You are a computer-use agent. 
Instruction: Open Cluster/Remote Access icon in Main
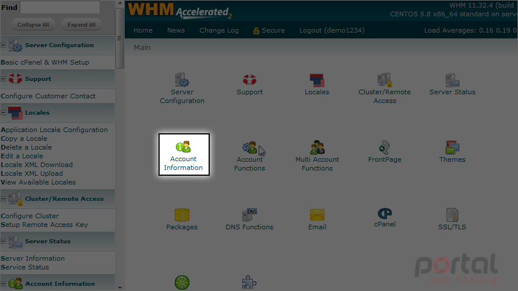pyautogui.click(x=385, y=80)
